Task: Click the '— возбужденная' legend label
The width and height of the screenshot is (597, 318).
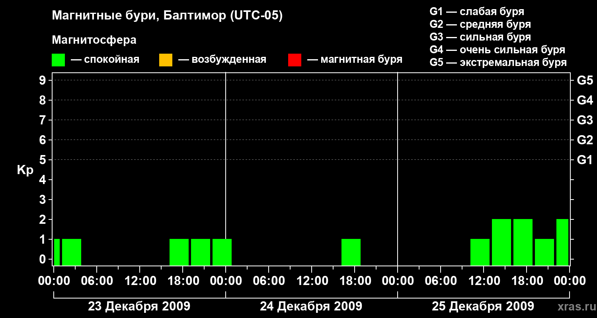Action: point(222,60)
